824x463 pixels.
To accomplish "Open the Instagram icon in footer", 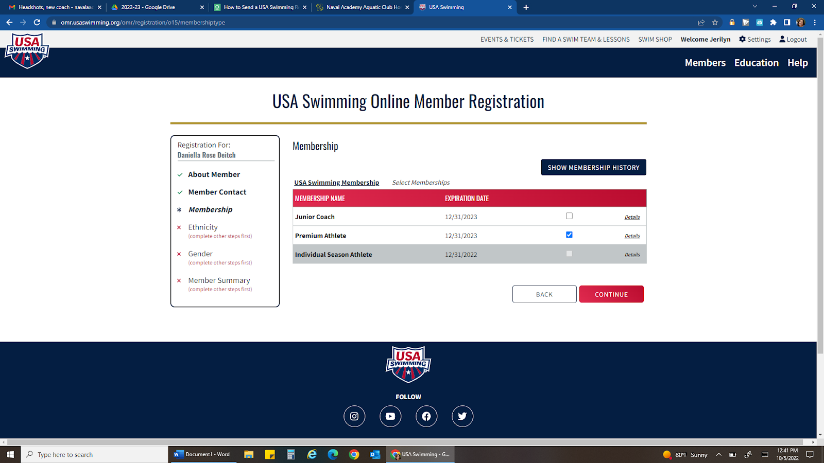I will pos(354,416).
